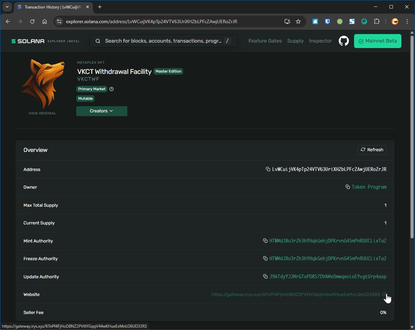Bookmark this page with star icon
This screenshot has width=415, height=330.
coord(298,21)
